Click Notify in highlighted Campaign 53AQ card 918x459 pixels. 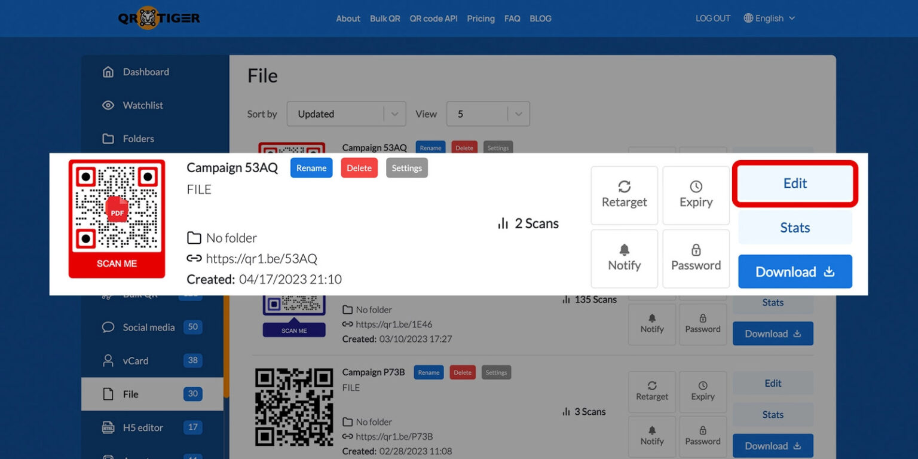pos(625,259)
